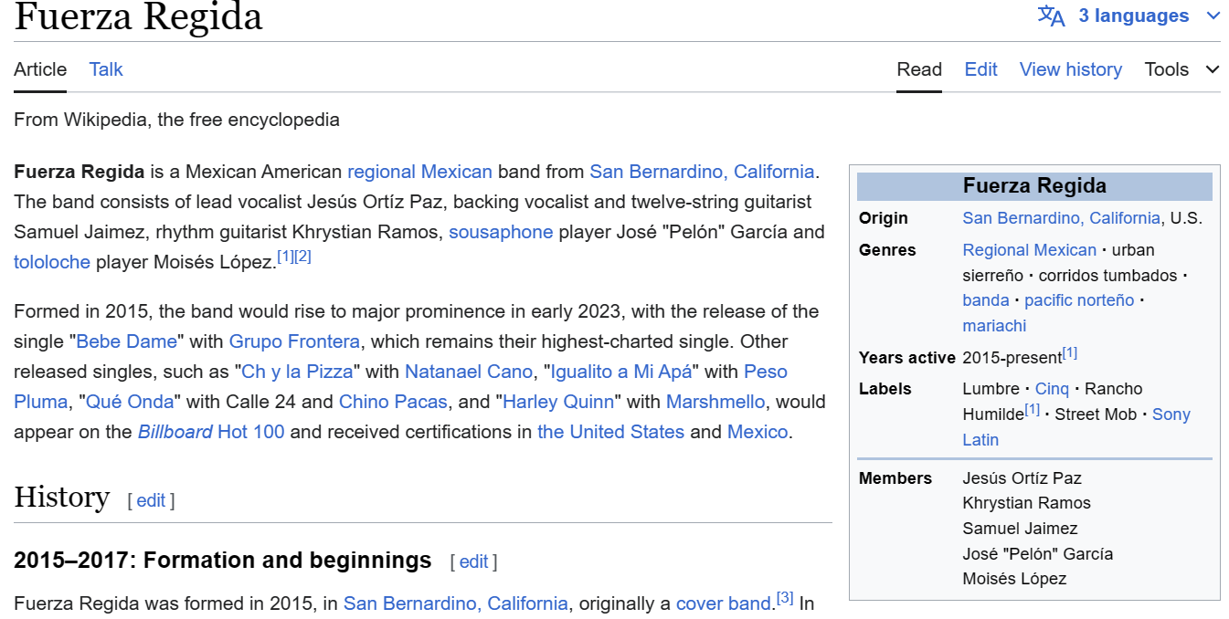The image size is (1229, 619).
Task: Open the Natanael Cano link
Action: [x=468, y=372]
